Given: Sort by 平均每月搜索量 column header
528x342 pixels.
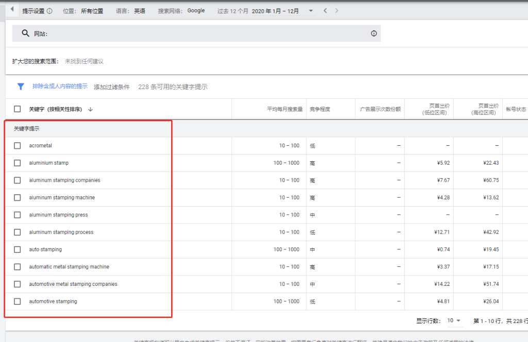Looking at the screenshot, I should (x=285, y=109).
